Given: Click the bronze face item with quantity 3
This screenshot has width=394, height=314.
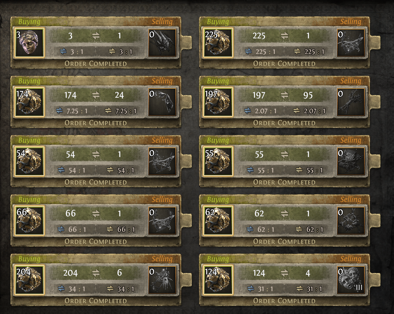Looking at the screenshot, I should tap(30, 43).
